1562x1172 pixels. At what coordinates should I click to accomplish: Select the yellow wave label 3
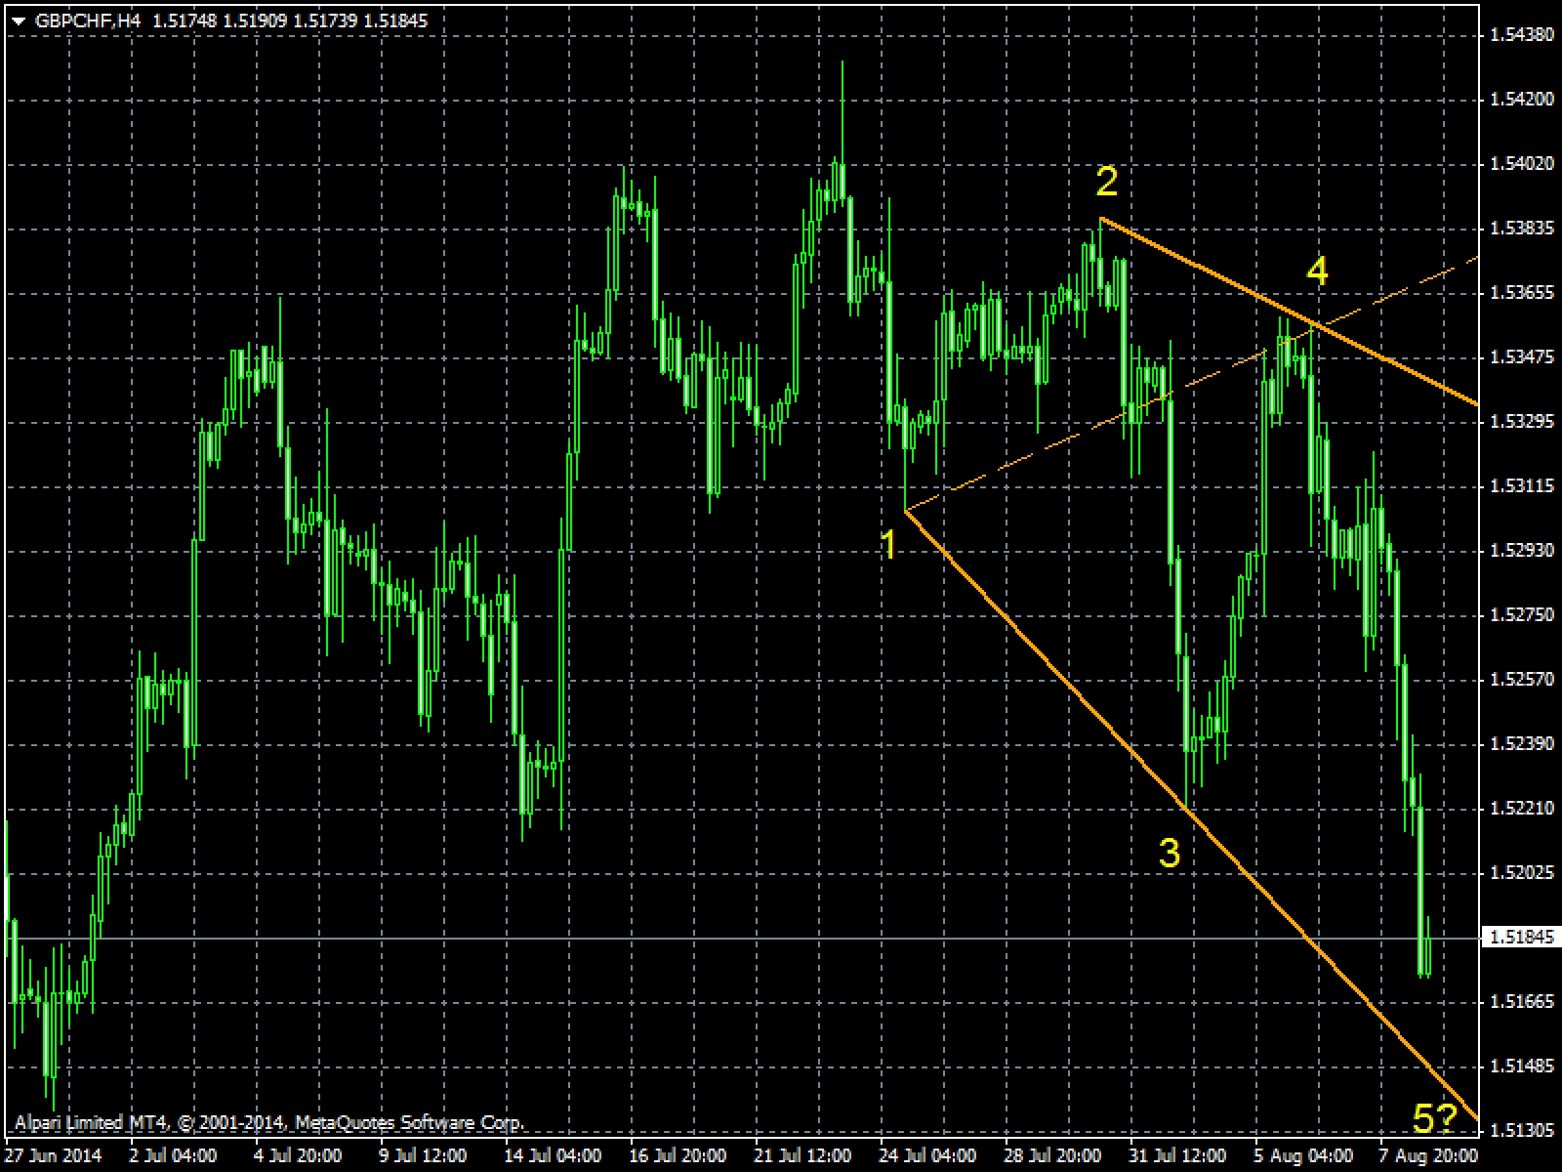pos(1169,853)
